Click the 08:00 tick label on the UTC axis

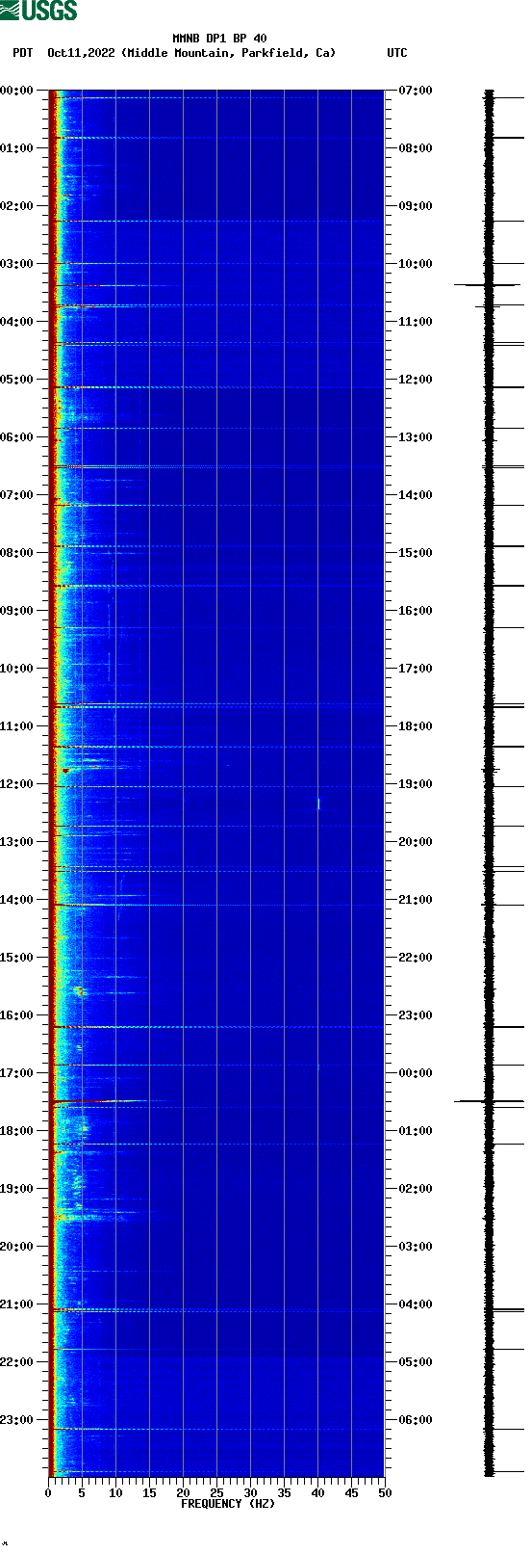[x=416, y=148]
